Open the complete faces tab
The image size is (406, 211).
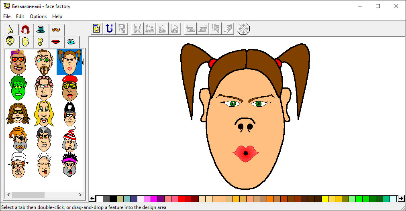click(10, 41)
